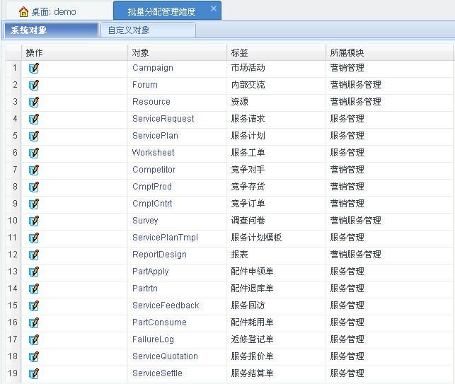Image resolution: width=455 pixels, height=384 pixels.
Task: Click edit icon for ServiceSettle row
Action: pyautogui.click(x=34, y=373)
